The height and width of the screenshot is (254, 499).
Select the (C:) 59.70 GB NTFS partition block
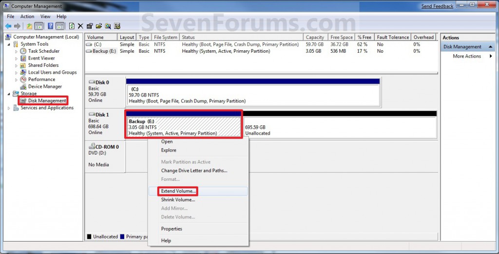pos(253,95)
